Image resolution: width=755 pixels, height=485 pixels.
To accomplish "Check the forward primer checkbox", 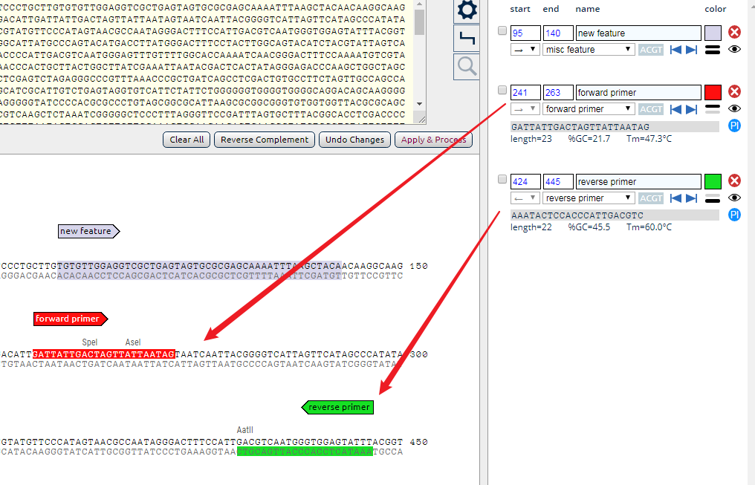I will (502, 91).
